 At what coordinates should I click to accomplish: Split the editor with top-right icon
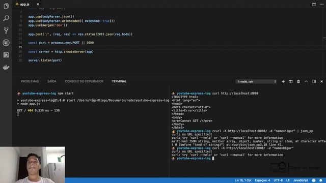314,4
